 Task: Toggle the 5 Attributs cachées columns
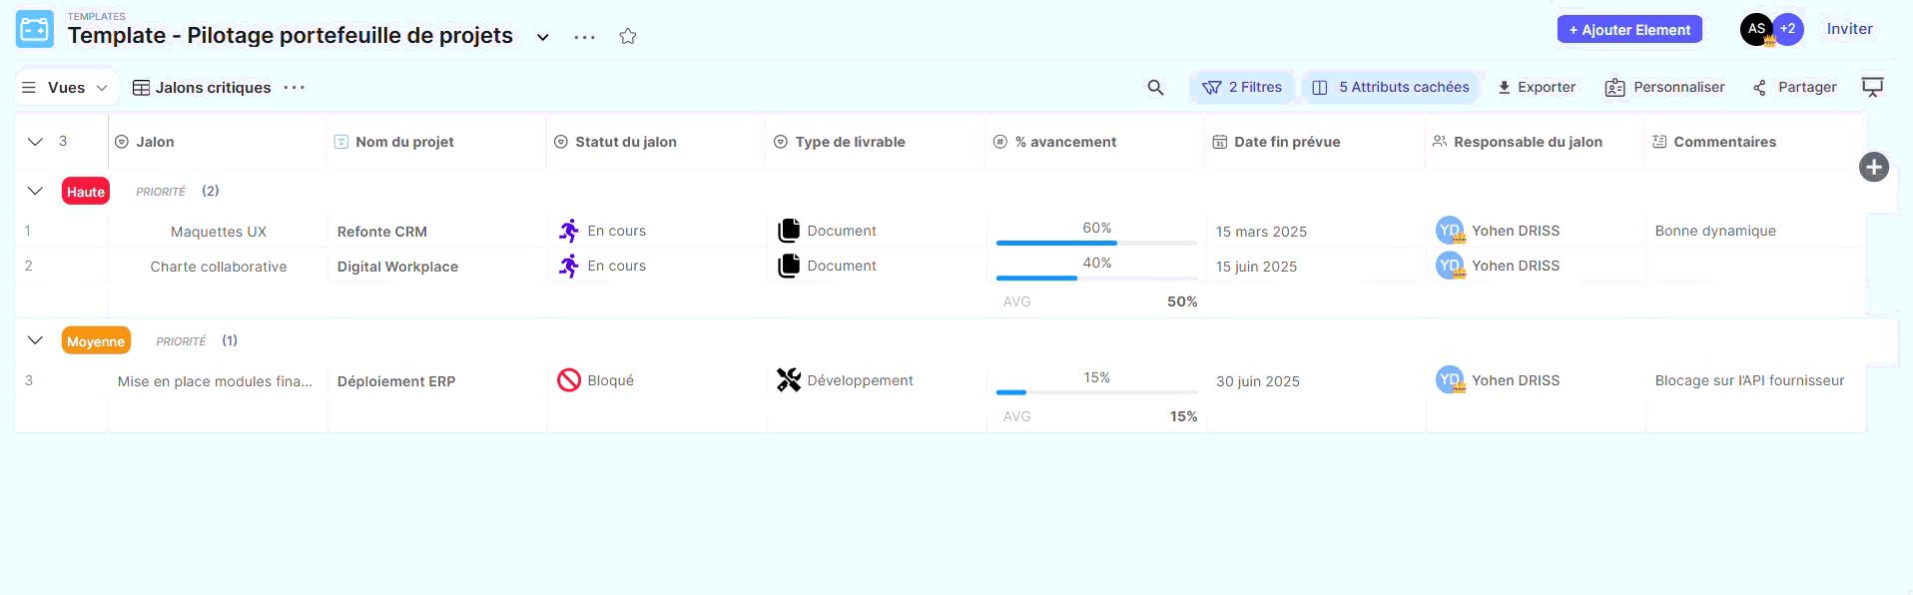(1393, 88)
